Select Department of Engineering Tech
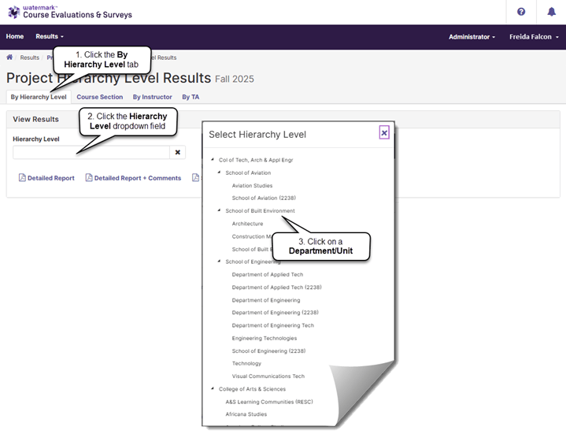This screenshot has width=566, height=434. click(273, 325)
